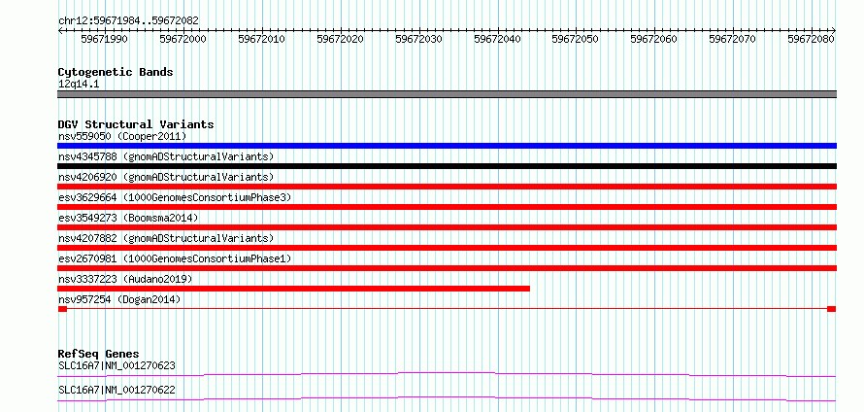Click the nsv4207882 (gnomADStructuralVariants) label
The image size is (864, 412).
pyautogui.click(x=166, y=238)
